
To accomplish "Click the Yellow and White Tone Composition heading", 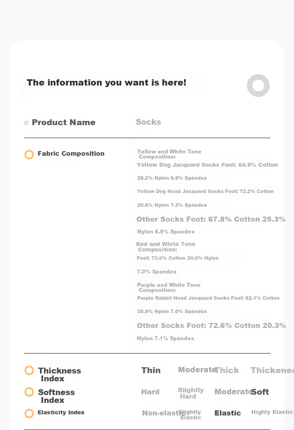I will pyautogui.click(x=169, y=154).
